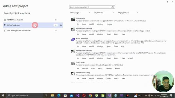Open Microsoft Store from the taskbar
This screenshot has height=98, width=175.
click(65, 96)
